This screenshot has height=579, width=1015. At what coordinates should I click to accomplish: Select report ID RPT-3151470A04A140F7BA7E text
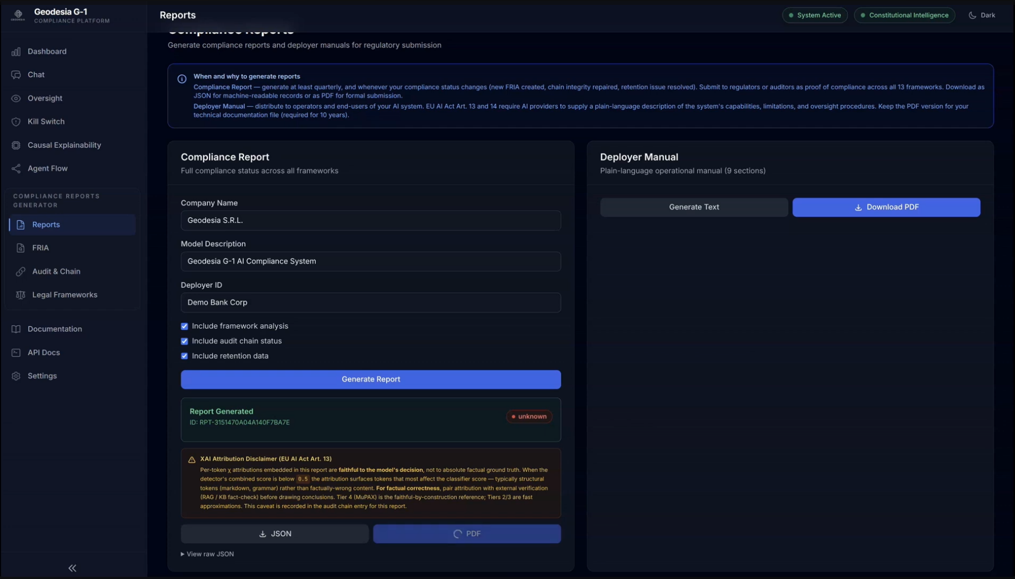pyautogui.click(x=239, y=423)
